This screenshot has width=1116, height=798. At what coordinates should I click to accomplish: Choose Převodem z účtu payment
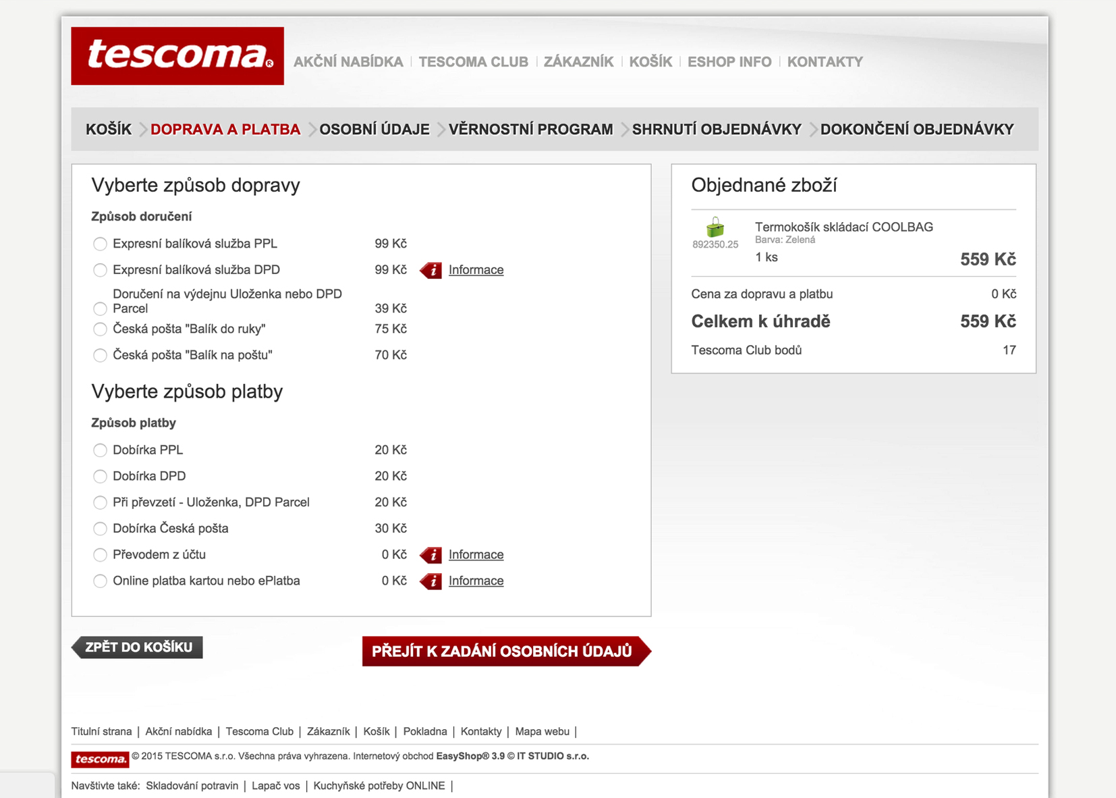(x=100, y=555)
